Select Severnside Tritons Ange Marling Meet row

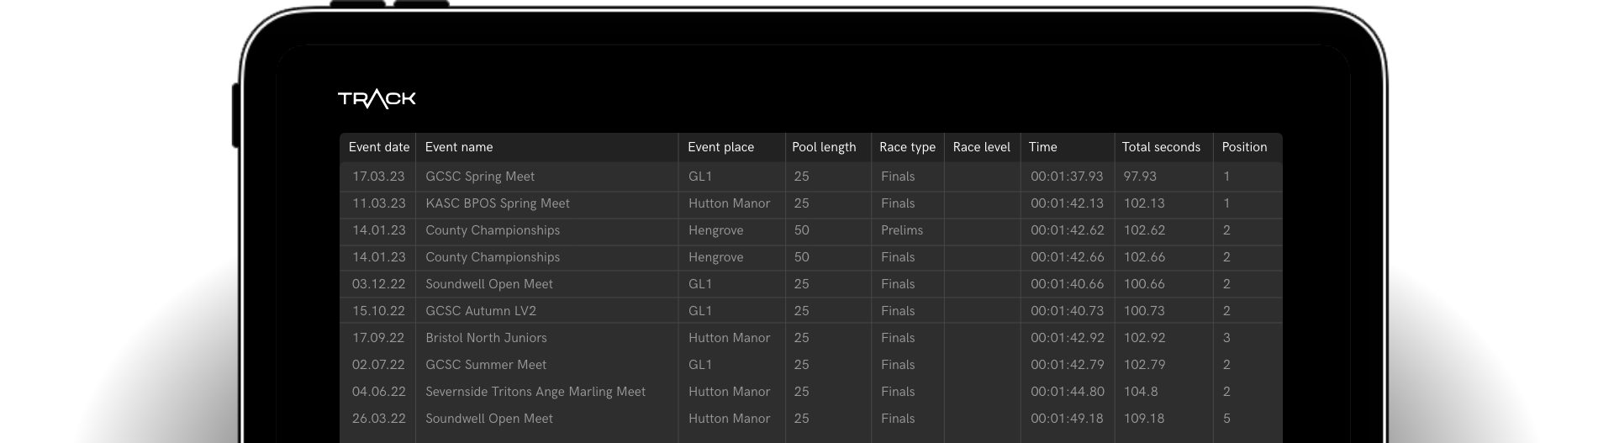(535, 392)
